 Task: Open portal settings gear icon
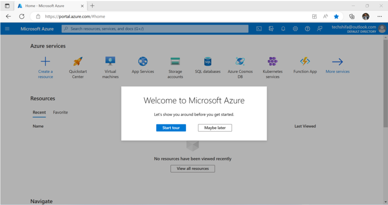pyautogui.click(x=295, y=29)
